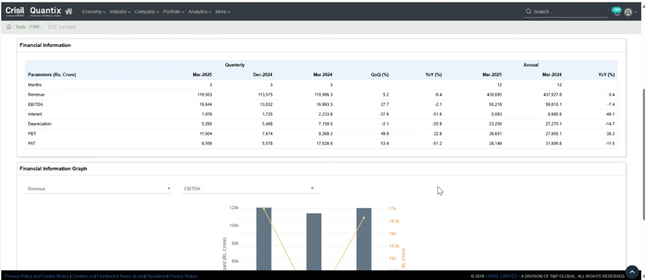Click the breadcrumb home icon
Viewport: 645px width, 280px height.
[x=9, y=27]
